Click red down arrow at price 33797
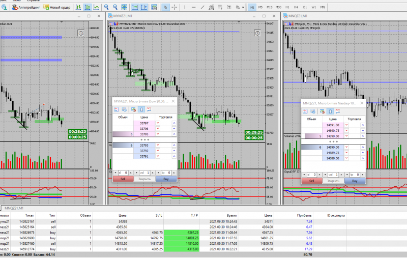 [x=158, y=123]
